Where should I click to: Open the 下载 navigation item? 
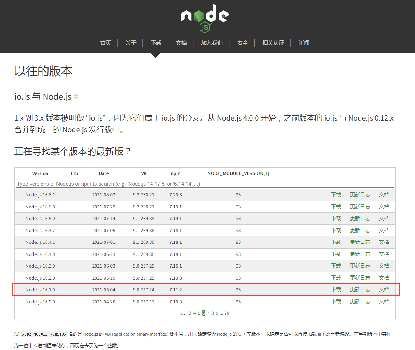tap(156, 43)
